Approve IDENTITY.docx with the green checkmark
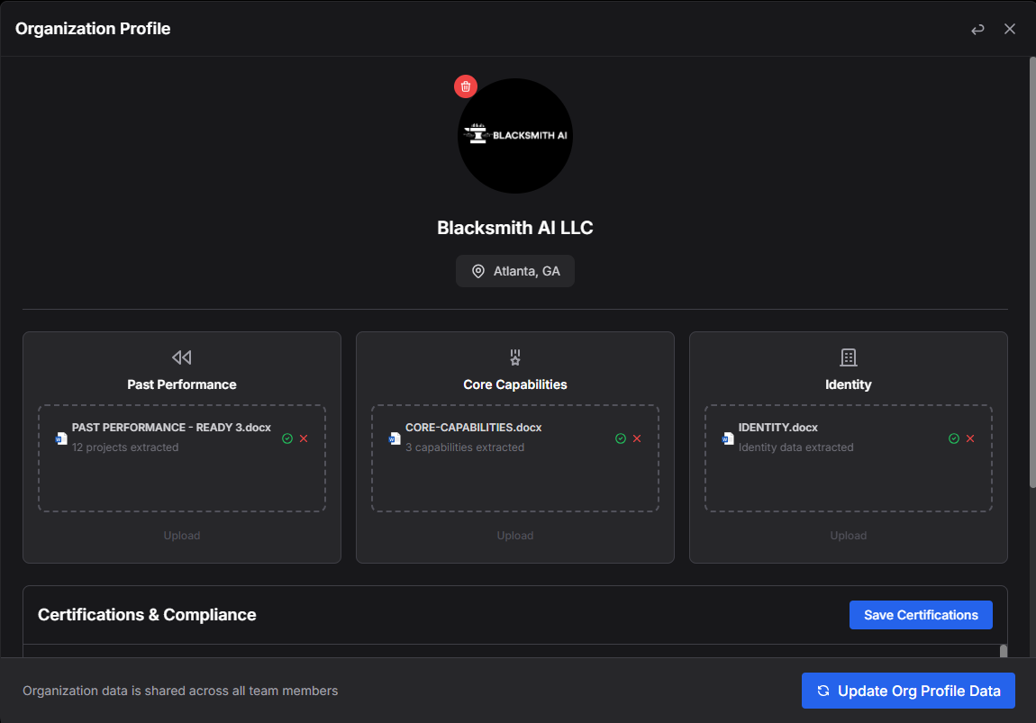1036x723 pixels. pyautogui.click(x=954, y=438)
